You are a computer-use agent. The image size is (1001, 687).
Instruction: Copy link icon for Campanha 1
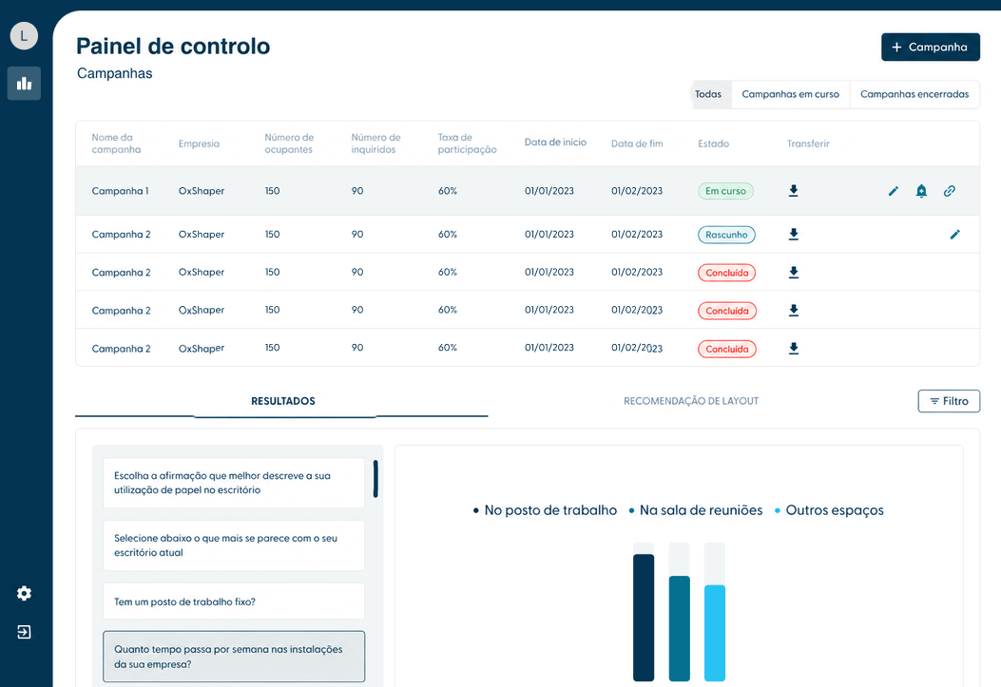[950, 191]
